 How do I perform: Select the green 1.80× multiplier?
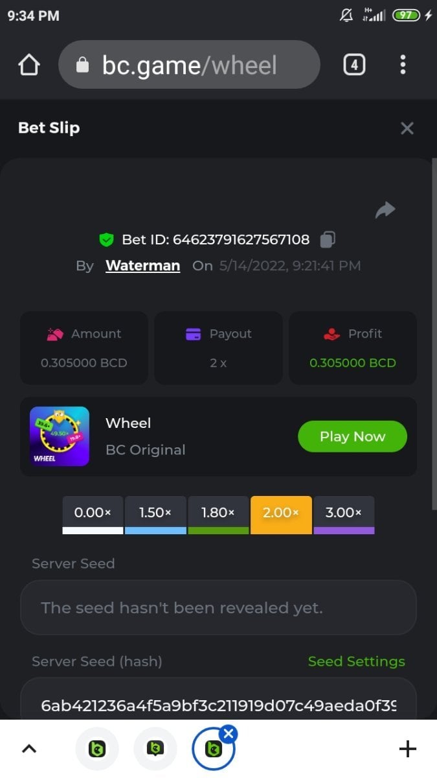(218, 515)
